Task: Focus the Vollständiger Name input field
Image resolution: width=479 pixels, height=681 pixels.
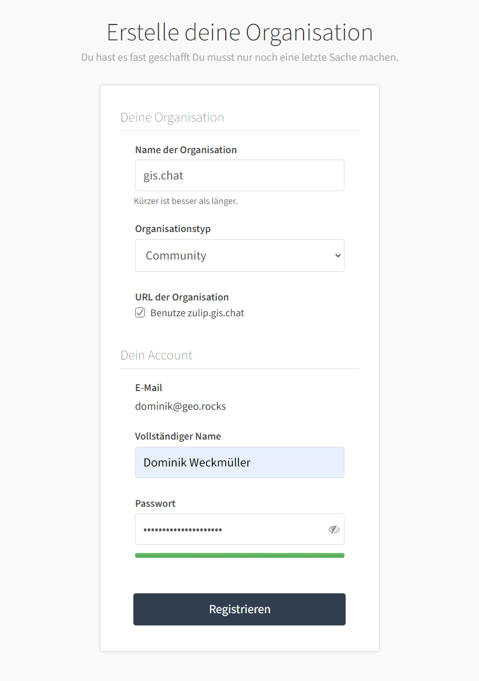Action: pos(240,462)
